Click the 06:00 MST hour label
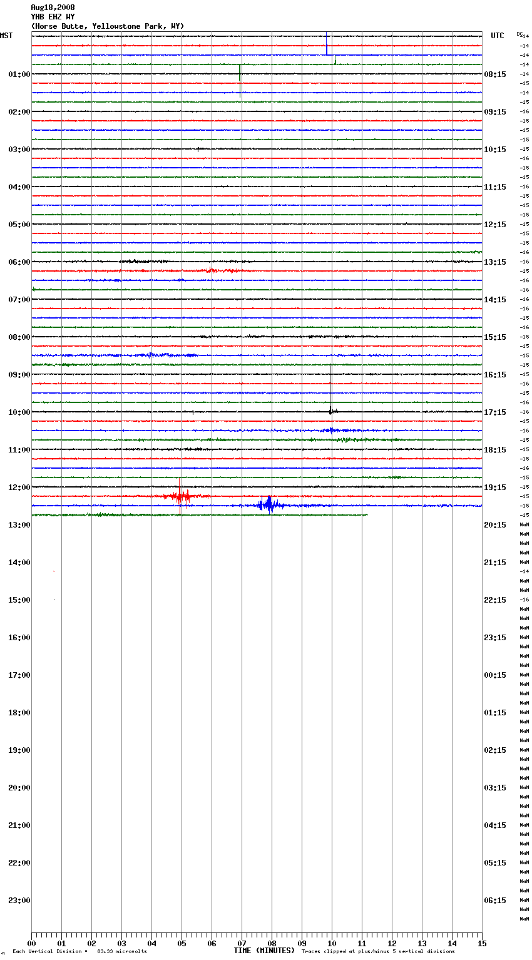Image resolution: width=532 pixels, height=960 pixels. click(x=19, y=262)
